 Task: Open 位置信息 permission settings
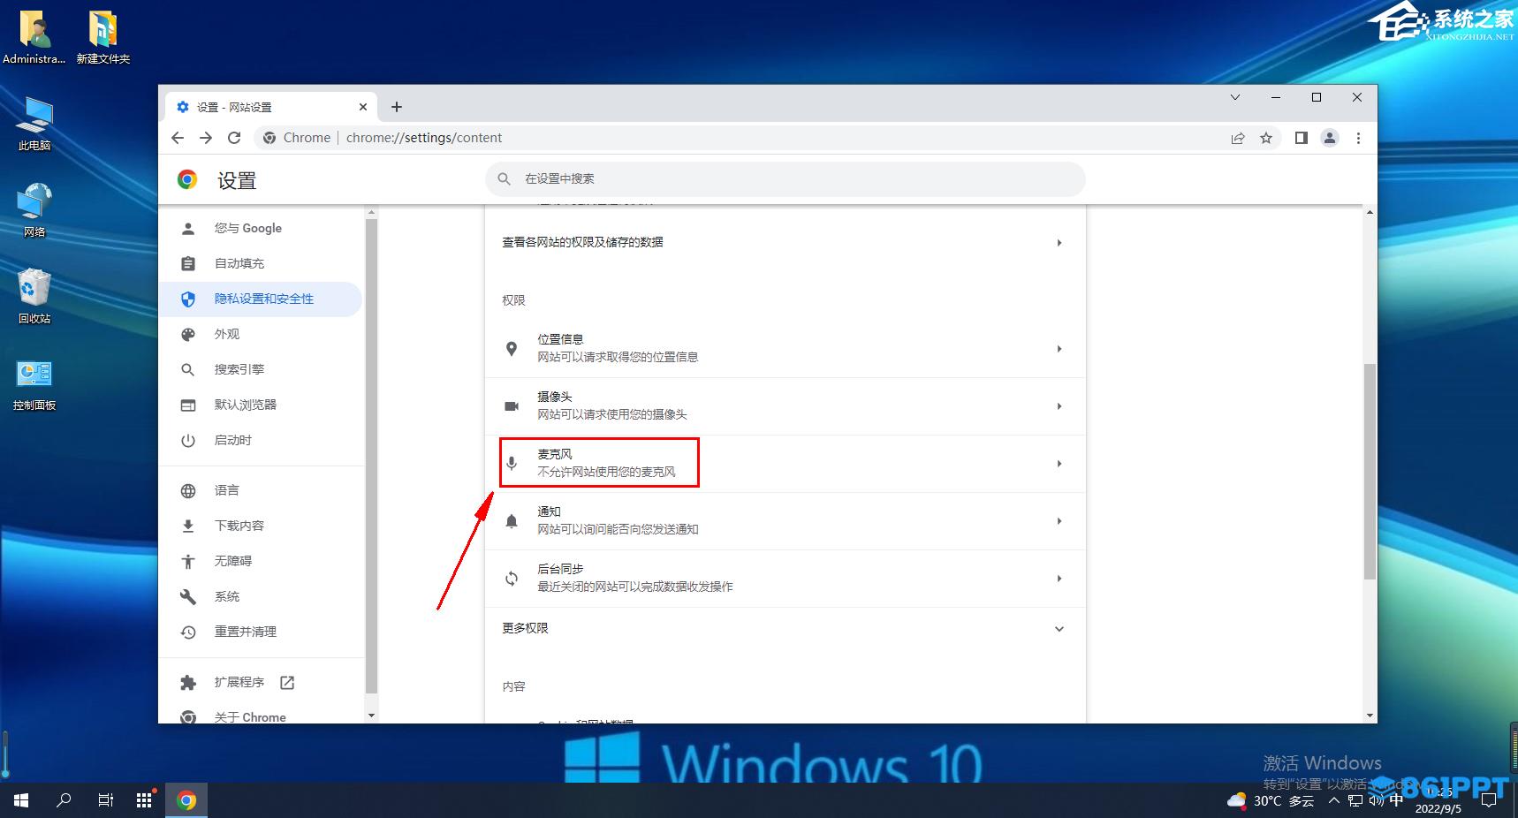785,348
